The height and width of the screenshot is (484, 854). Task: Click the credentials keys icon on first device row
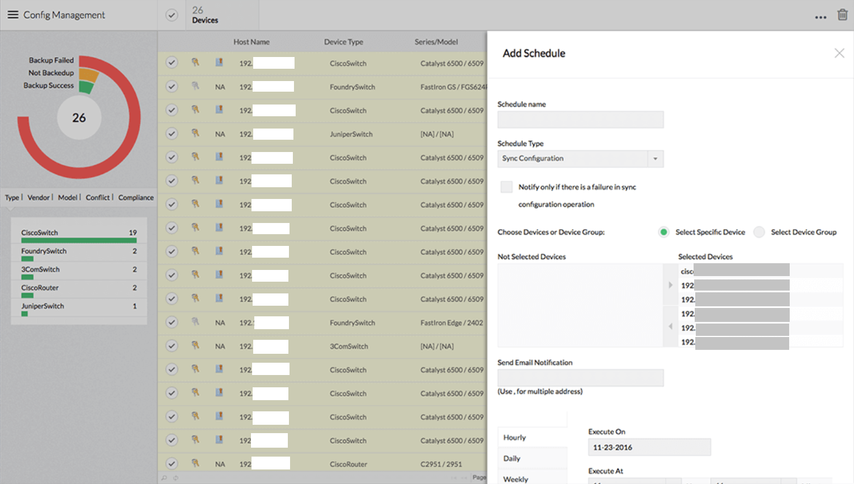coord(195,63)
